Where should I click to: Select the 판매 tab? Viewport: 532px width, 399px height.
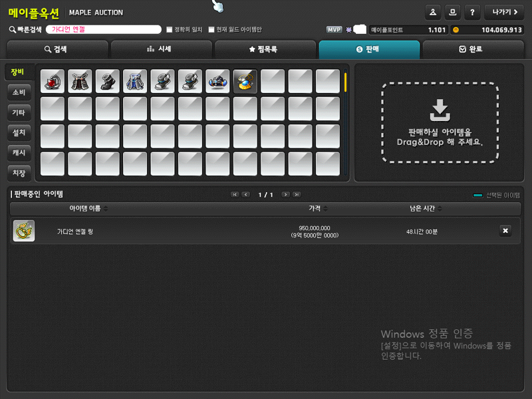click(369, 49)
